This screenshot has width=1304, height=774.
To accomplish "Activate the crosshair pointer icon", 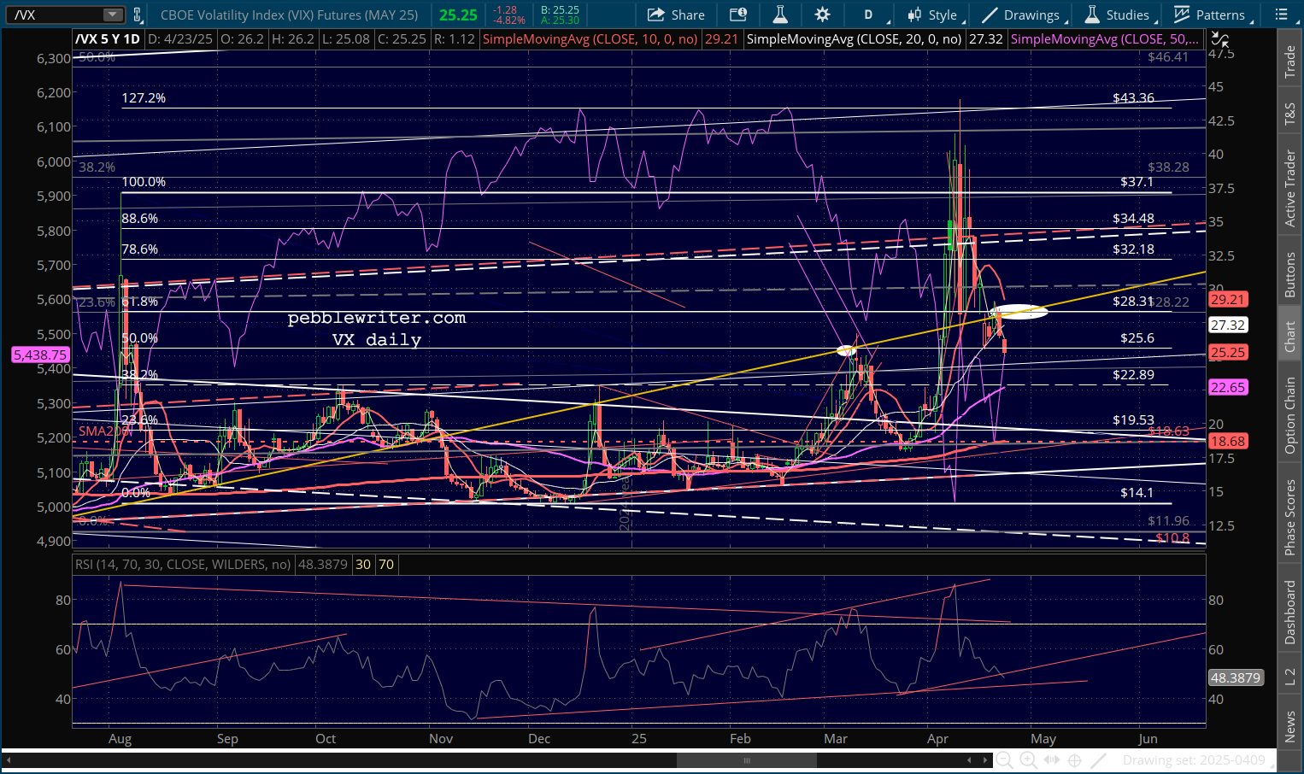I will point(1075,760).
